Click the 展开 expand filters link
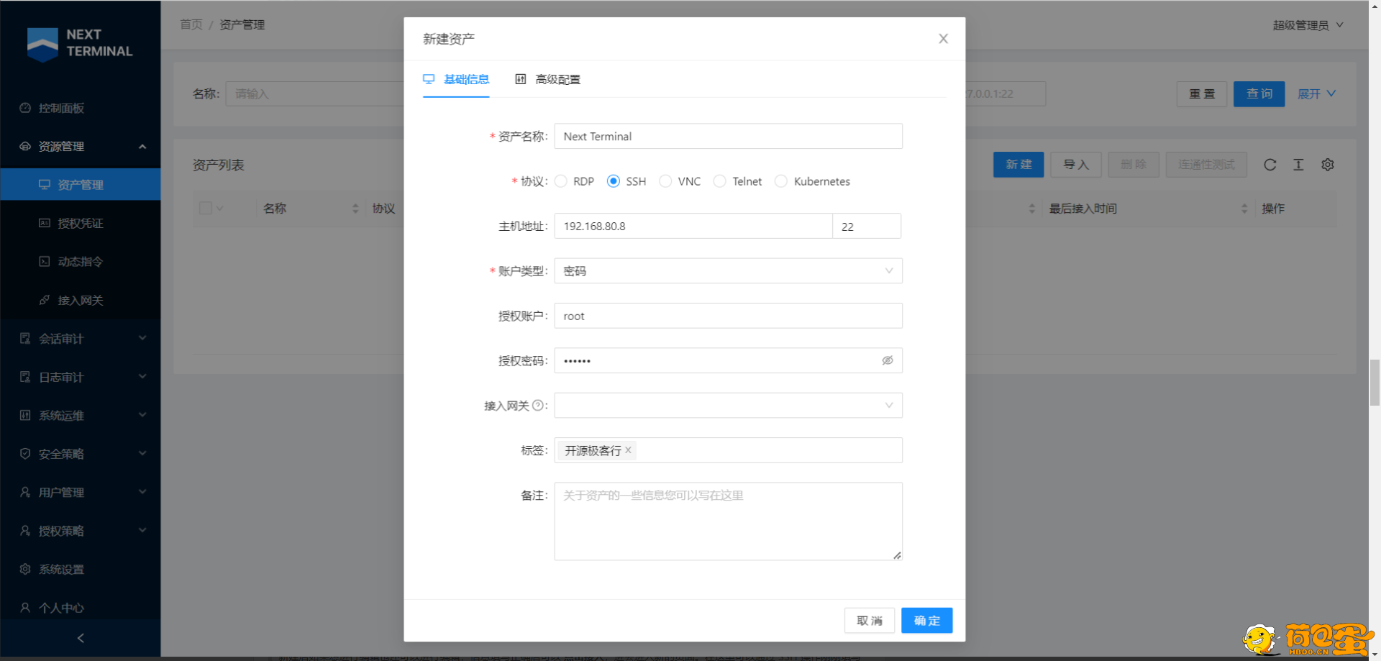 1316,94
